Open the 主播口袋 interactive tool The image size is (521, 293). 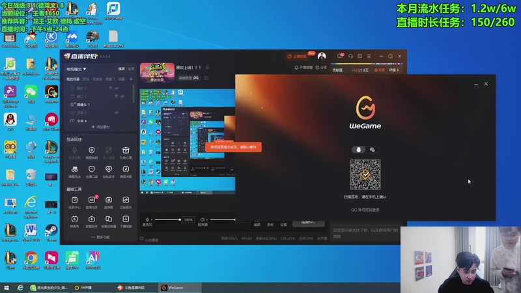[92, 172]
